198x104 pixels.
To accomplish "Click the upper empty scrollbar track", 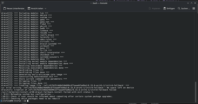I will [x=196, y=47].
